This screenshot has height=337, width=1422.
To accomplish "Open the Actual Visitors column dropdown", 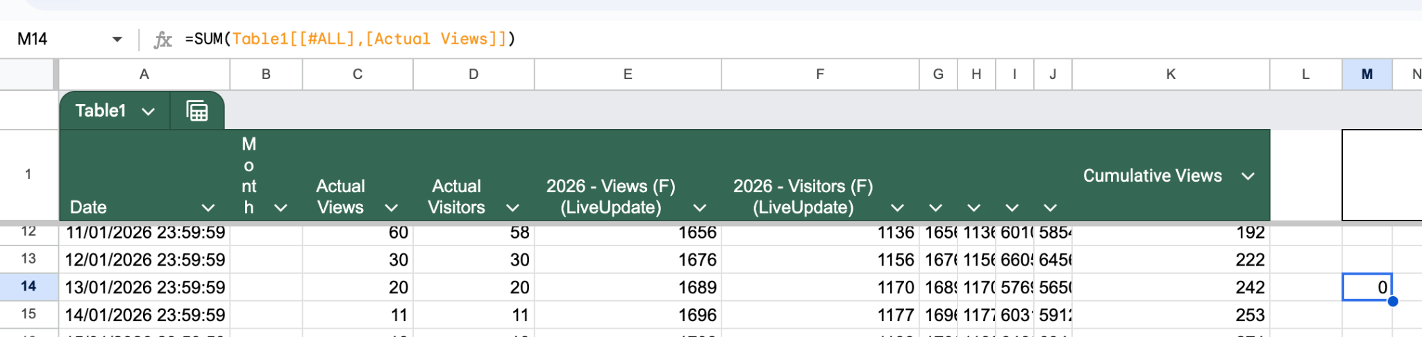I will point(513,208).
